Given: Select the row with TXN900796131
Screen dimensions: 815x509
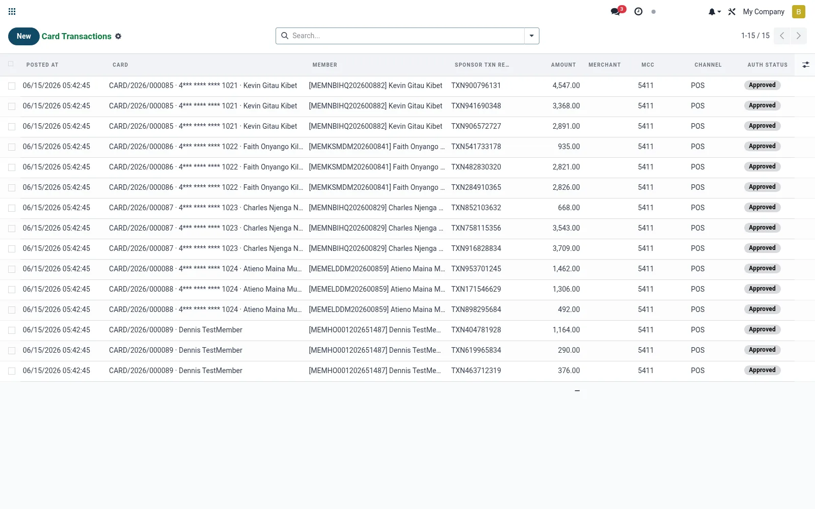Looking at the screenshot, I should tap(12, 86).
